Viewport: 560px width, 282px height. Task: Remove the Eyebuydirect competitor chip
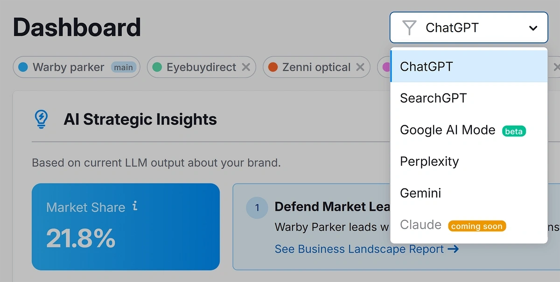pos(245,67)
